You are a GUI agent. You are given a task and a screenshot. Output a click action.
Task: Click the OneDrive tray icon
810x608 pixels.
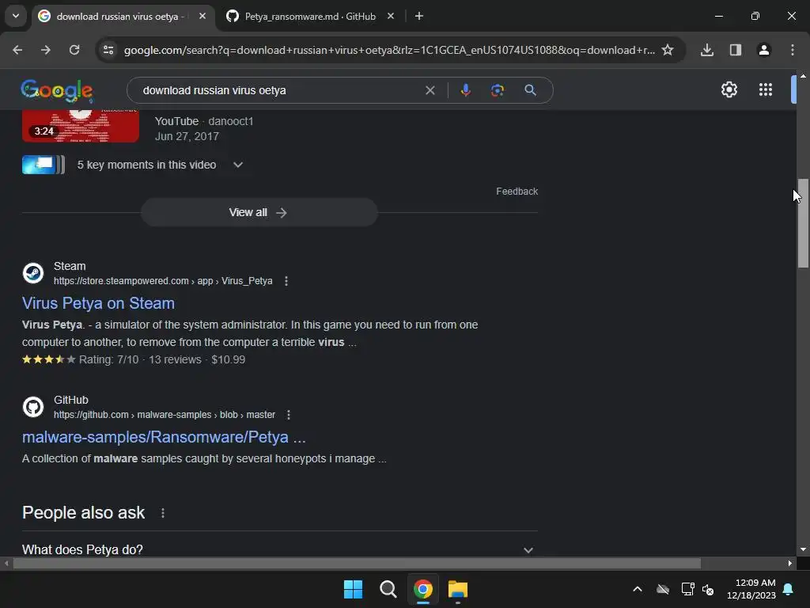tap(663, 589)
